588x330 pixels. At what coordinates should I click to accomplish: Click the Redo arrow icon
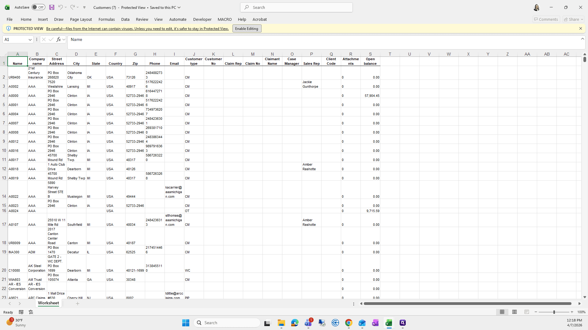pos(73,7)
